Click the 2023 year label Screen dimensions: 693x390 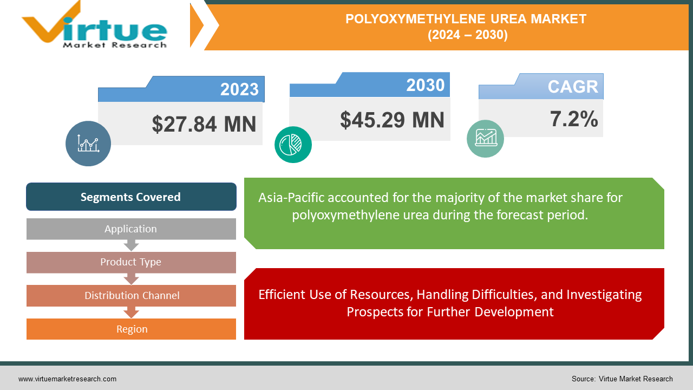239,89
